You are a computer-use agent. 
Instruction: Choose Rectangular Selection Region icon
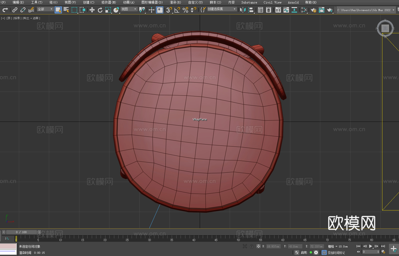tap(74, 10)
